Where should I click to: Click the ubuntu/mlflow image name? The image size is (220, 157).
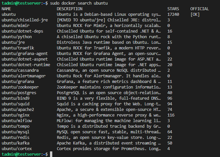(17, 121)
